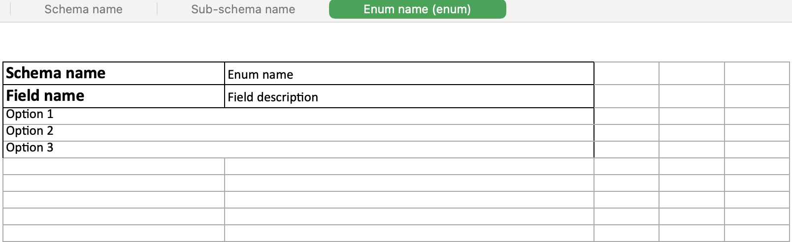Select last-column empty cell in Enum name row
This screenshot has height=242, width=792.
(757, 73)
